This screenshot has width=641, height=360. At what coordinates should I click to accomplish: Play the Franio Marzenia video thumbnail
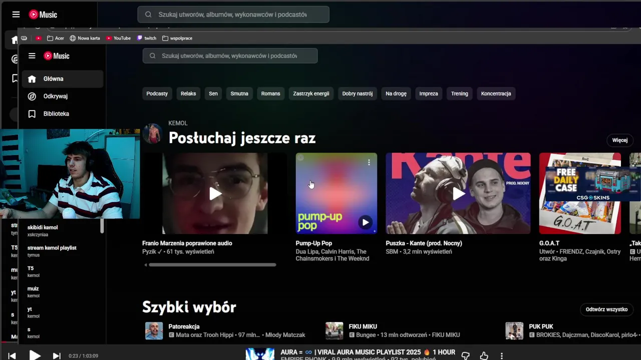point(215,193)
